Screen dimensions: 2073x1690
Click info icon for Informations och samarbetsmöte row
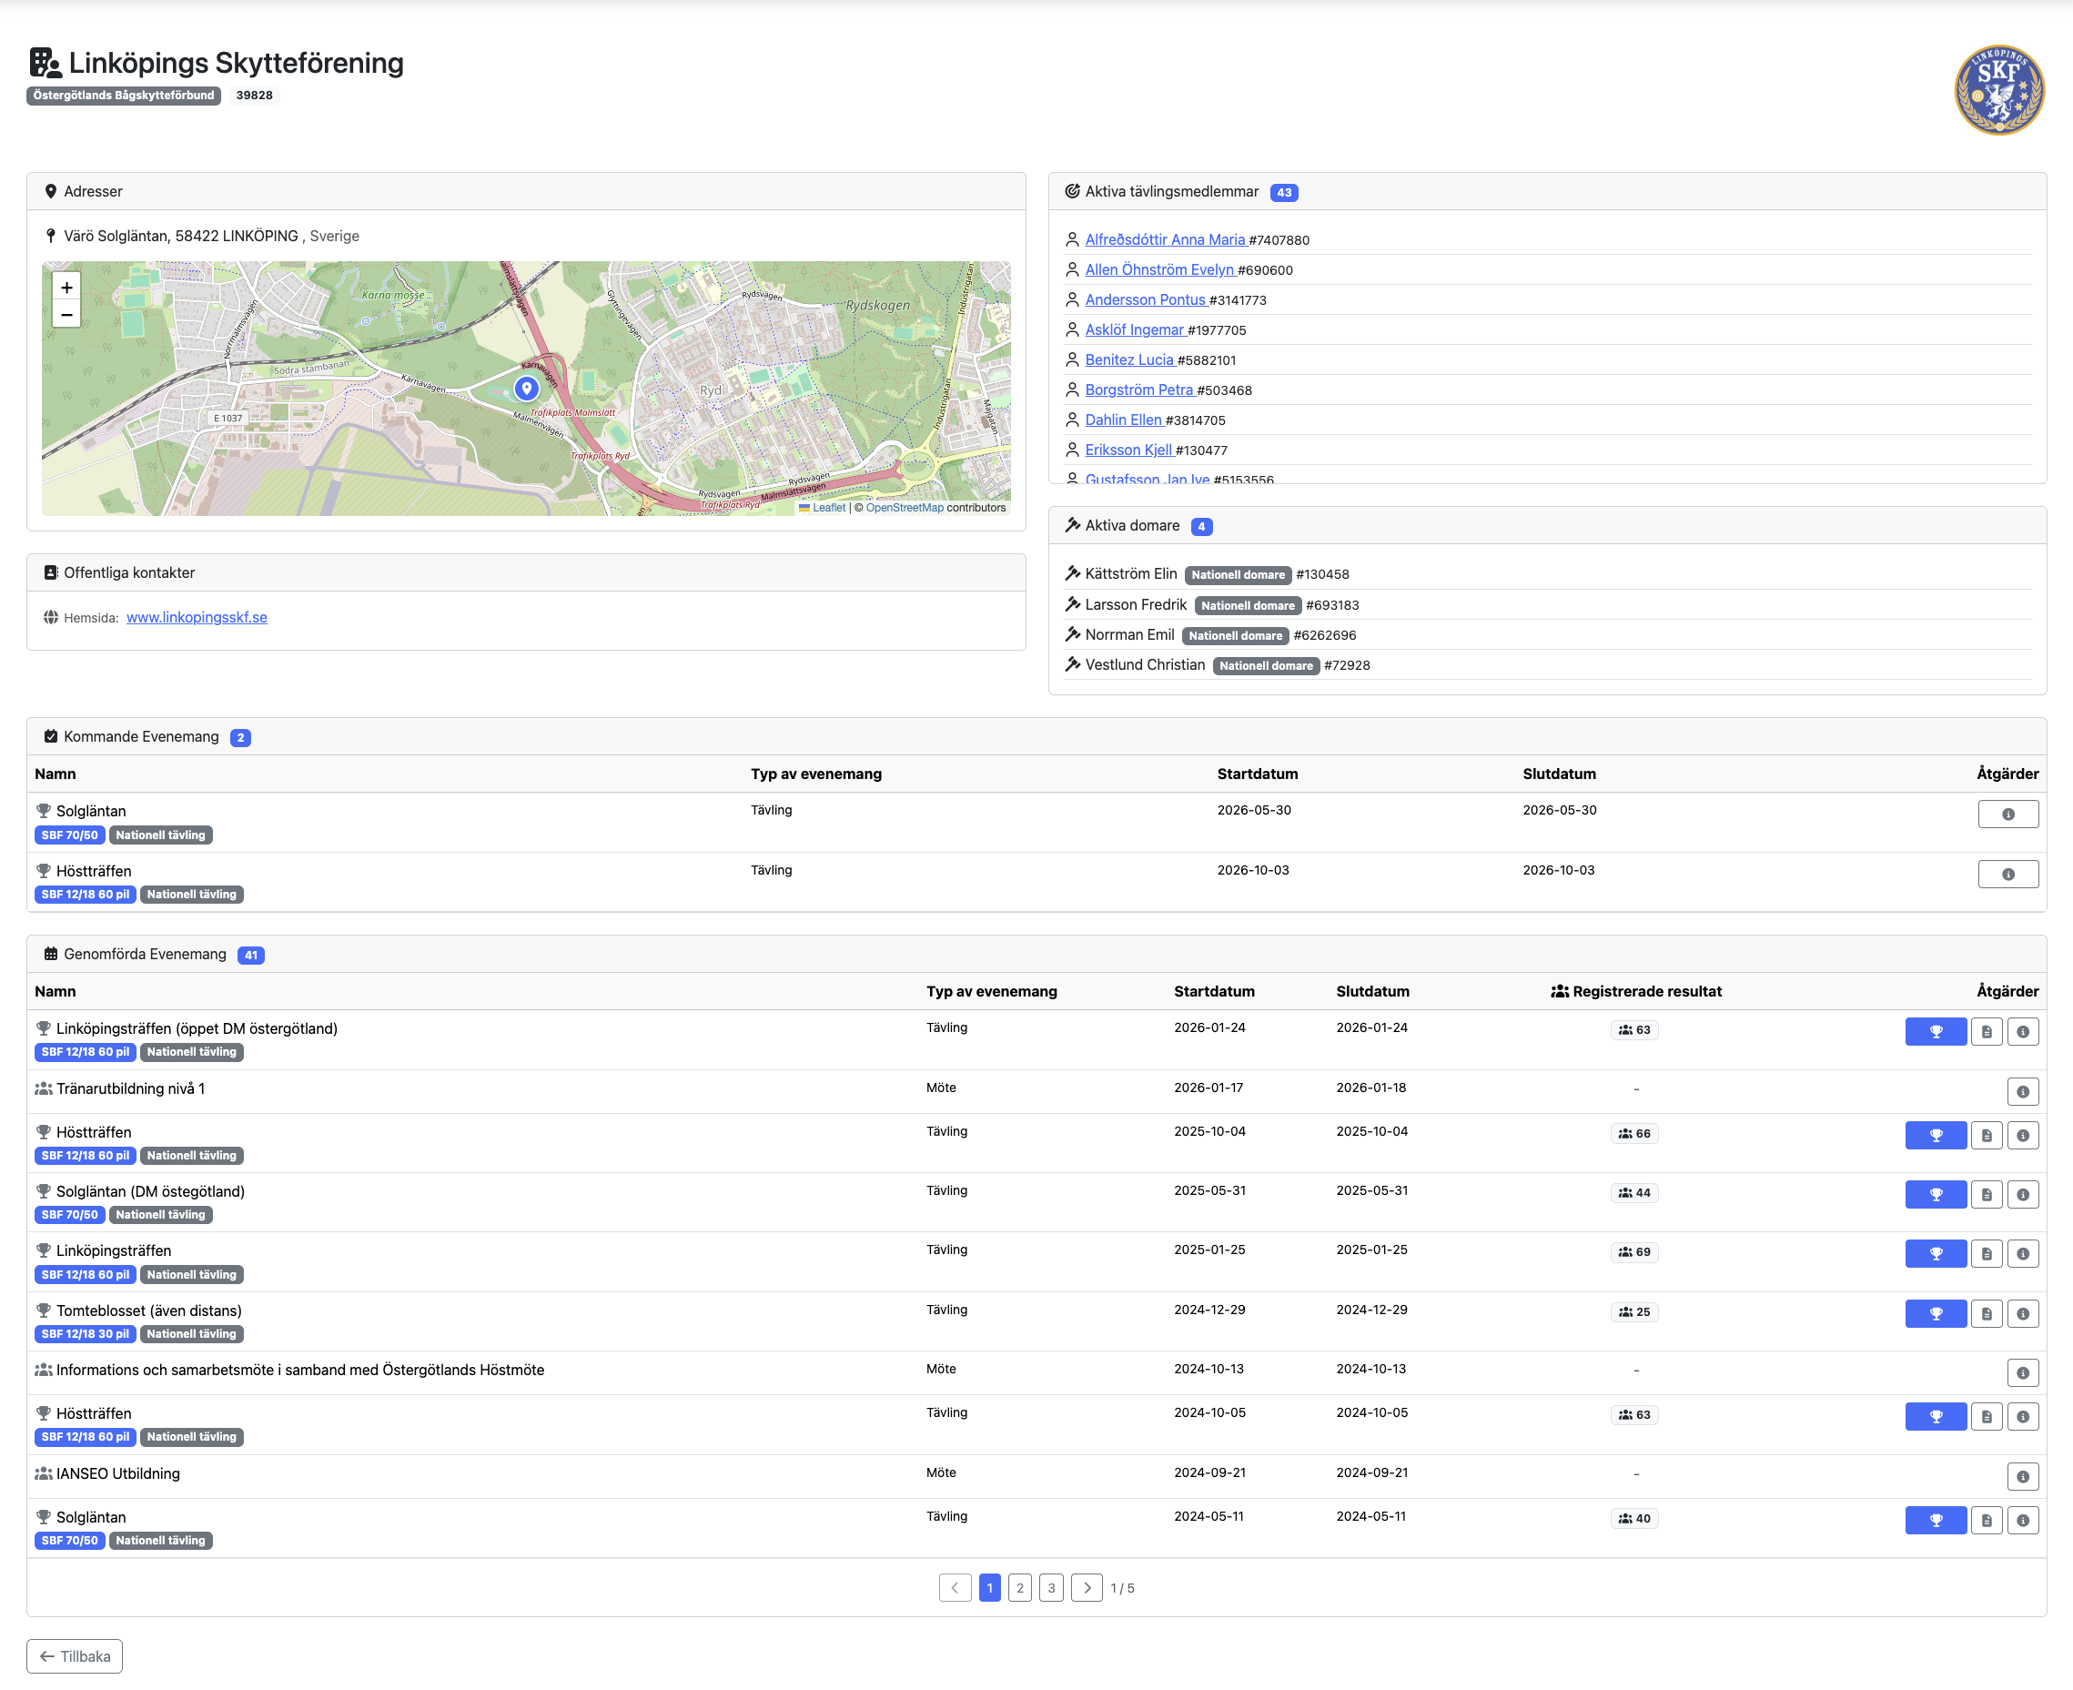2023,1372
